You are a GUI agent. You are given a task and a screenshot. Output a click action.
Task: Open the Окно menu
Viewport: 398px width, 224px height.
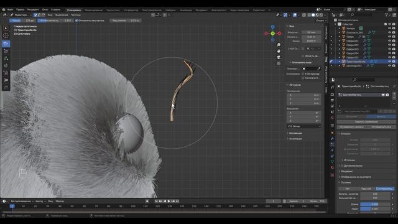click(45, 10)
